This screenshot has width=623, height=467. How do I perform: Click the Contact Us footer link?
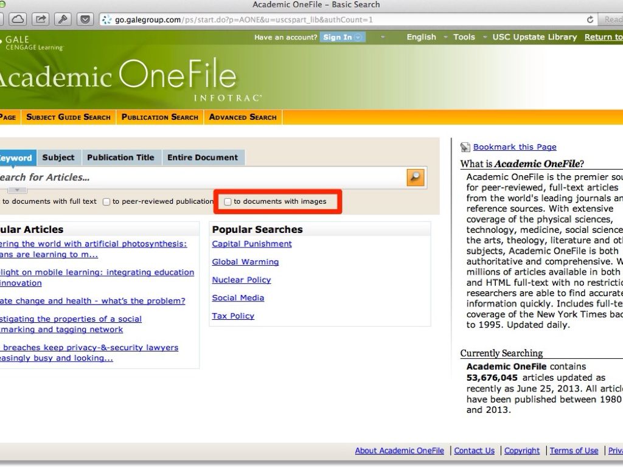(x=474, y=451)
